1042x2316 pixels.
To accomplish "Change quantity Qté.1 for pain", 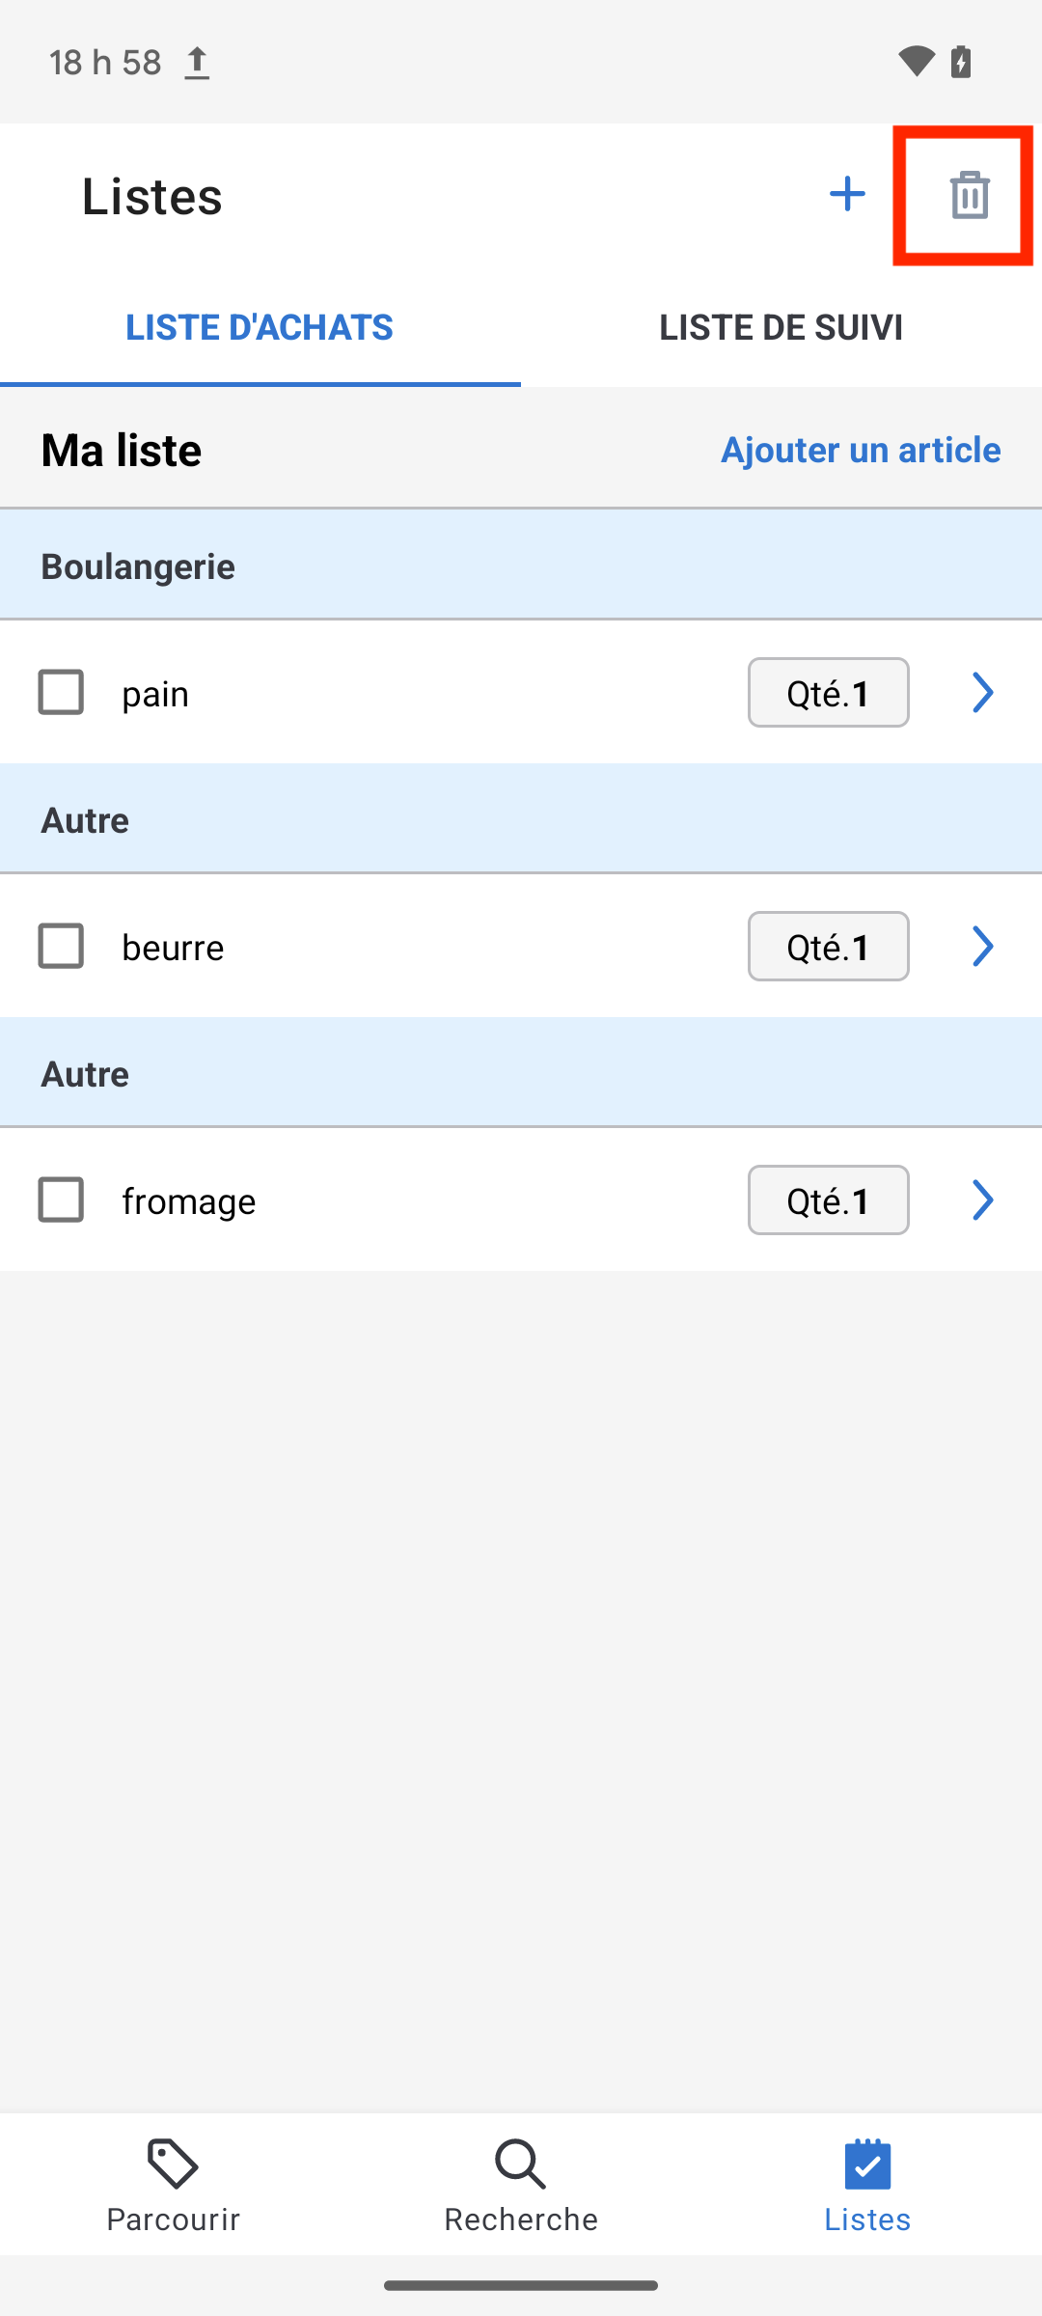I will (829, 692).
